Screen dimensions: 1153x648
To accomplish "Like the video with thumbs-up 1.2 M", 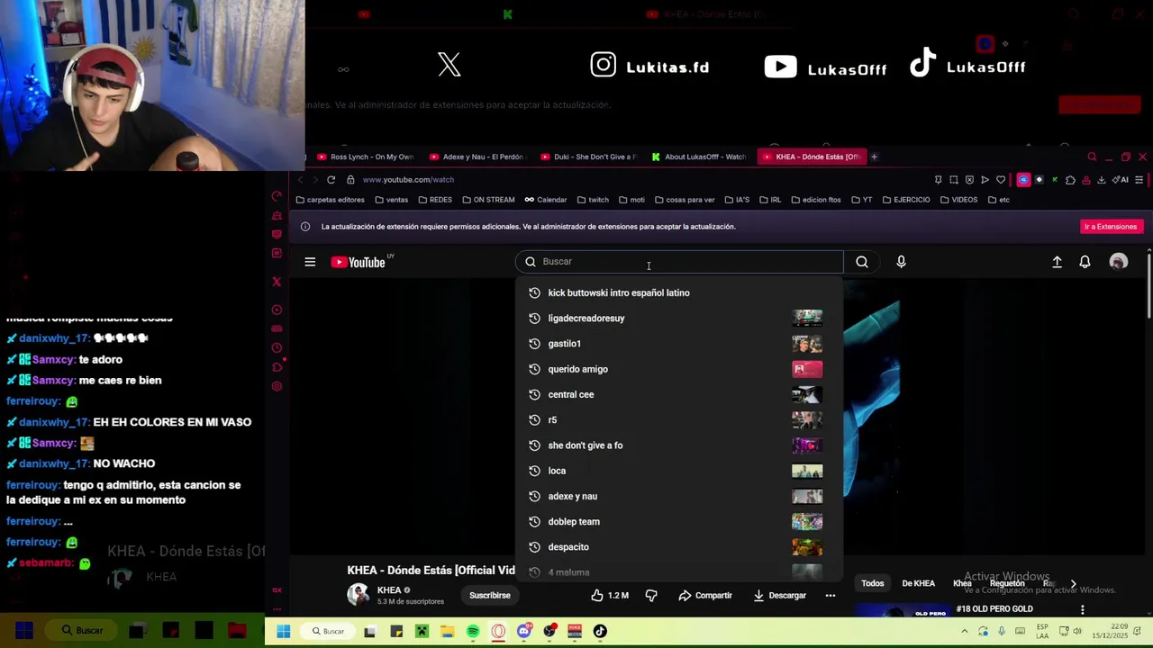I will point(609,595).
